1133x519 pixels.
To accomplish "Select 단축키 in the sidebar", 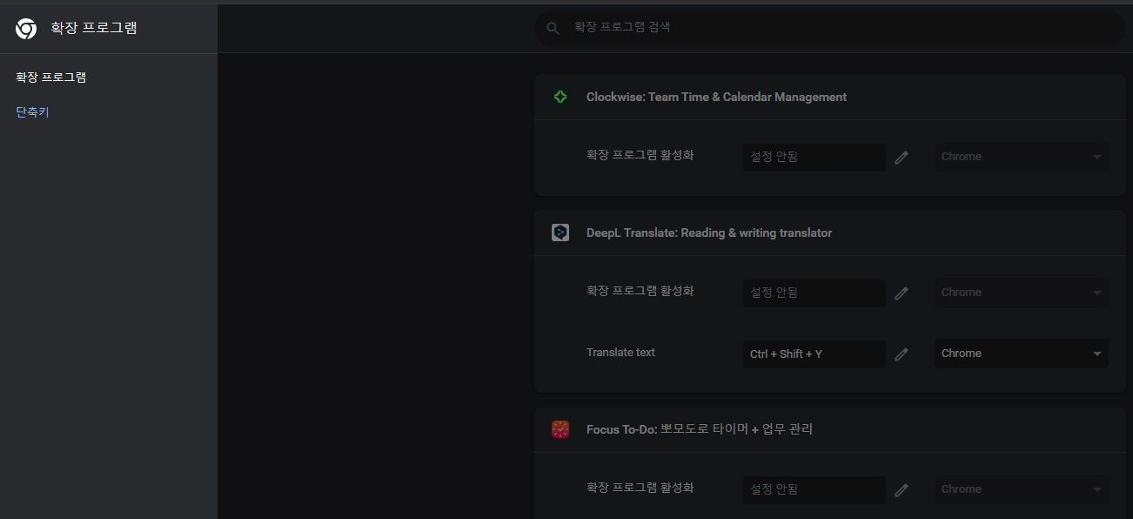I will pos(33,112).
